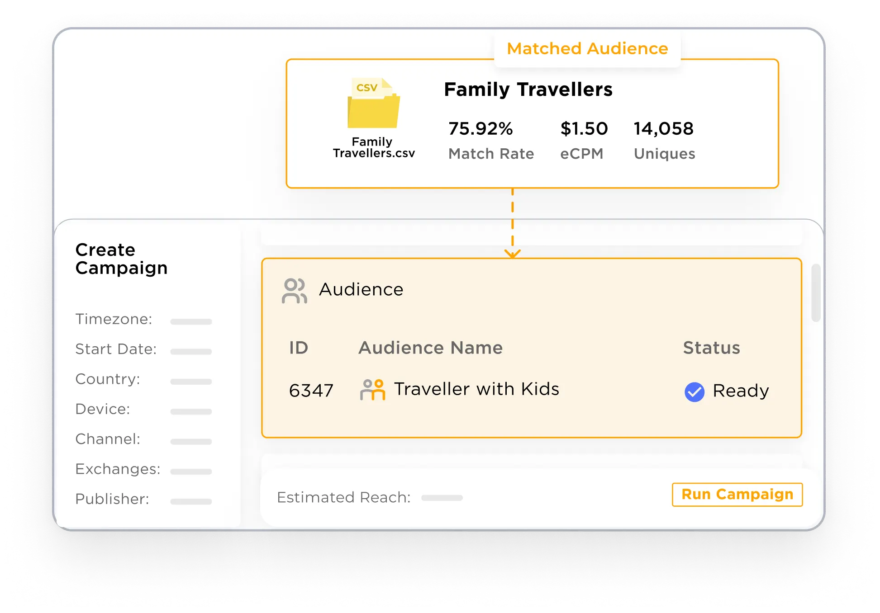880x613 pixels.
Task: Select the Matched Audience tab label
Action: pos(587,49)
